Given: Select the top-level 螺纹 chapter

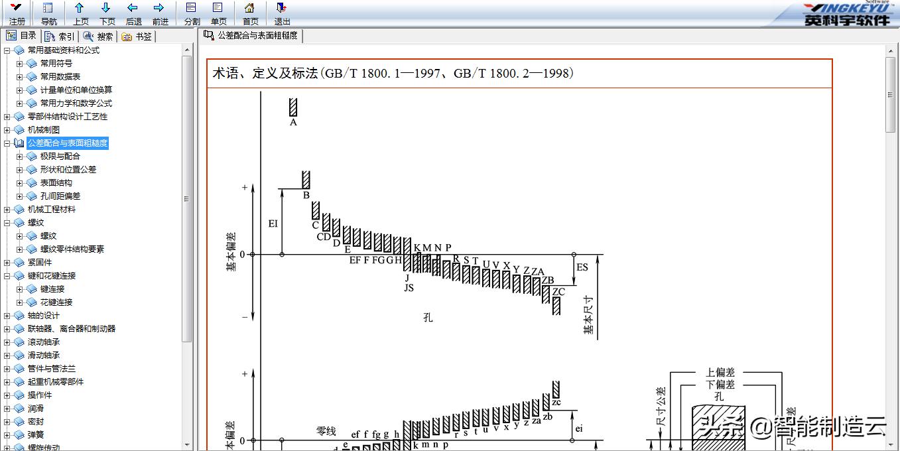Looking at the screenshot, I should click(x=36, y=223).
